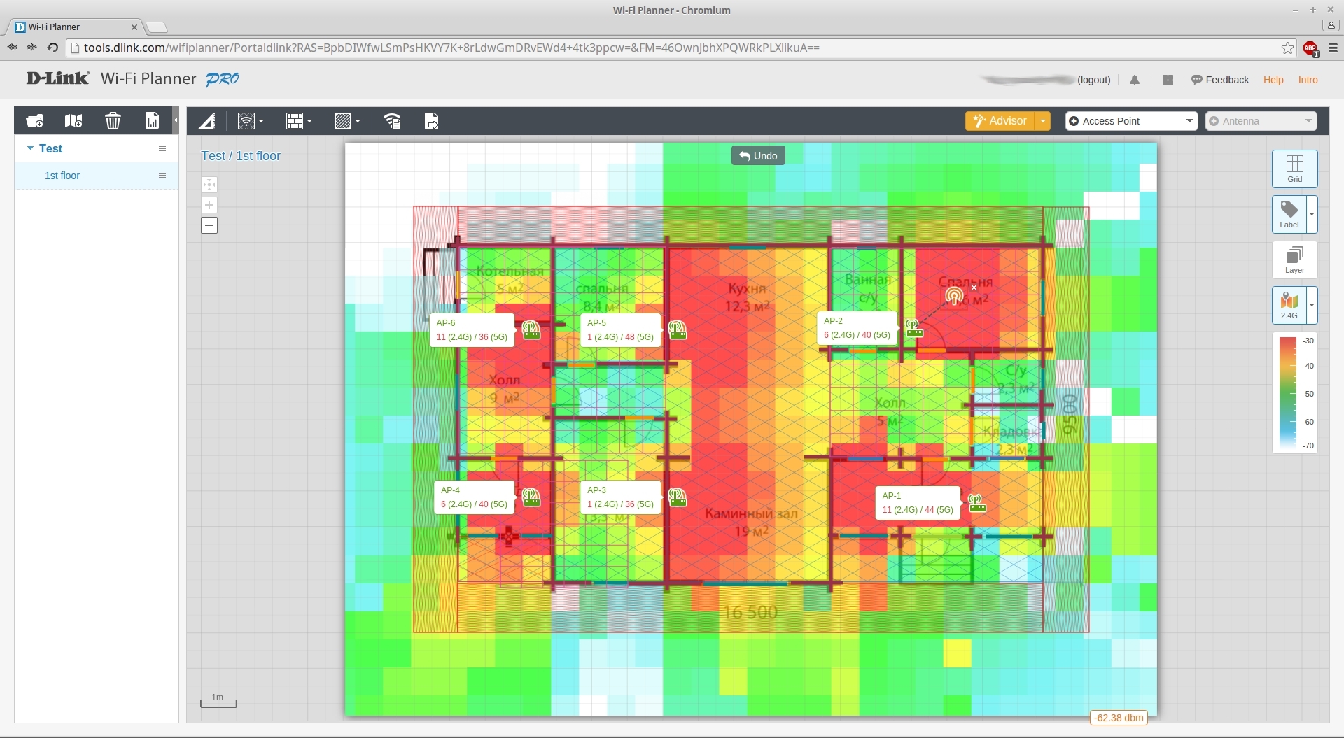The width and height of the screenshot is (1344, 738).
Task: Open the Feedback link
Action: [x=1220, y=80]
